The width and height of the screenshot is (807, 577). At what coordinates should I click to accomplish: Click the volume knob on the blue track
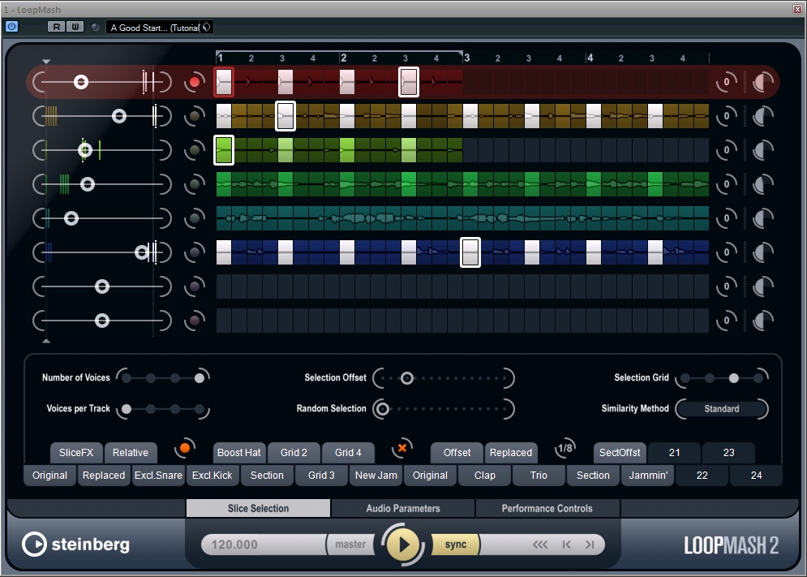click(x=762, y=252)
